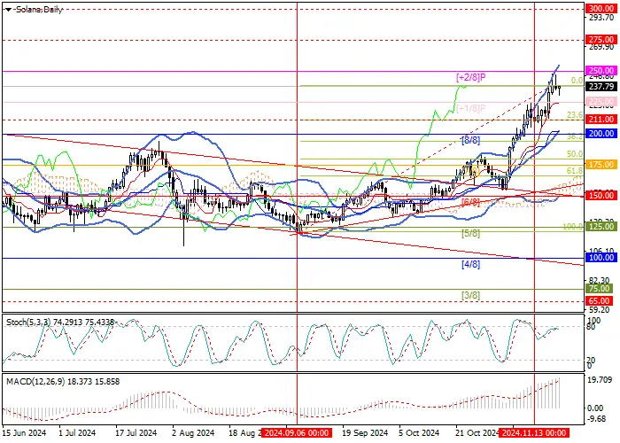
Task: Select the Stoch(5,3,3) indicator label
Action: coord(29,323)
